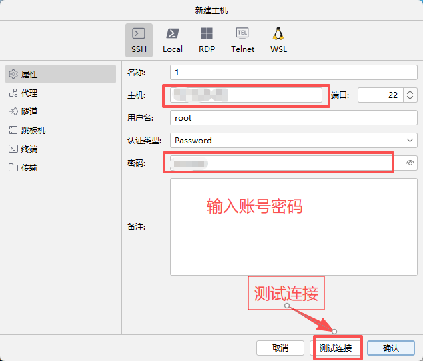This screenshot has width=423, height=361.
Task: Open the 代理 proxy settings
Action: click(x=61, y=93)
